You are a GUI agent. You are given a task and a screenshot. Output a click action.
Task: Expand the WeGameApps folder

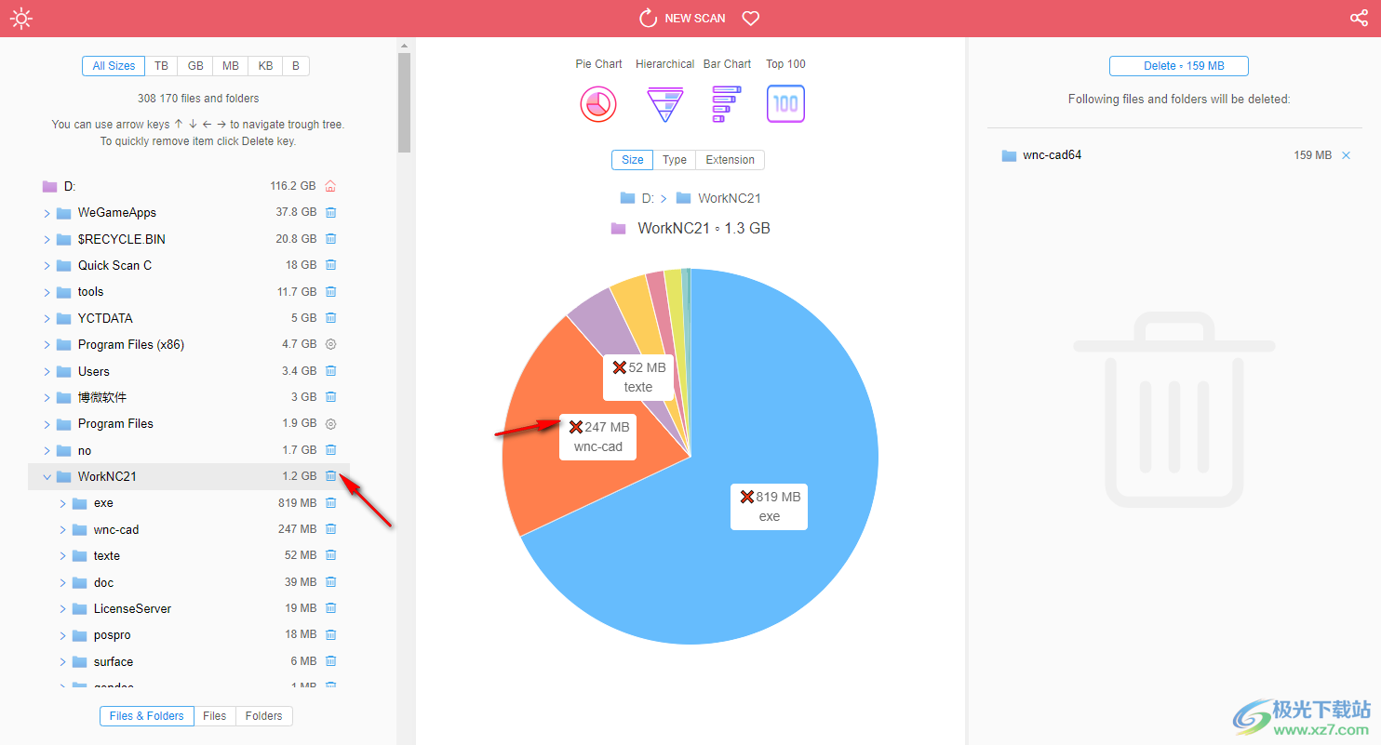coord(47,213)
